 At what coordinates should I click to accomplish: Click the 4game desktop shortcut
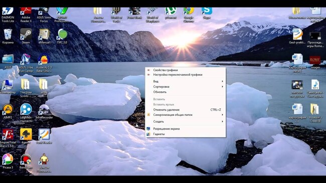pyautogui.click(x=26, y=136)
